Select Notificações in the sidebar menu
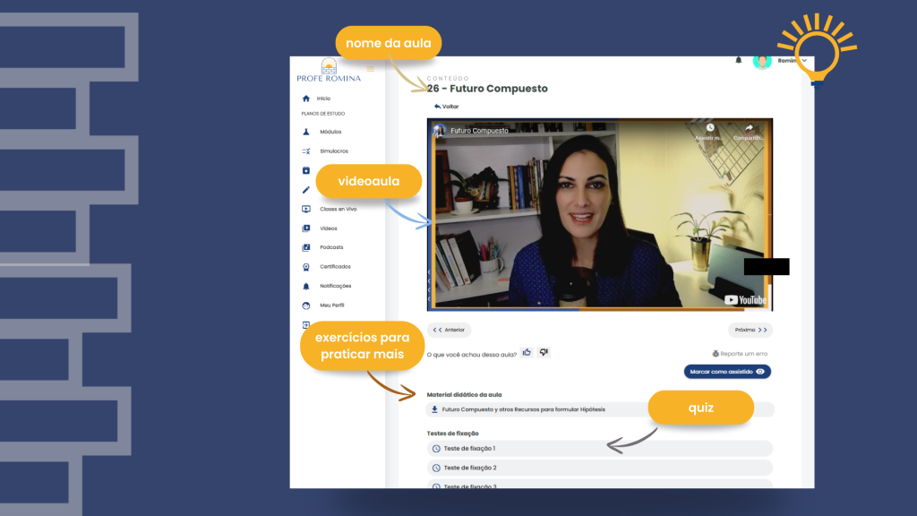917x516 pixels. [335, 286]
